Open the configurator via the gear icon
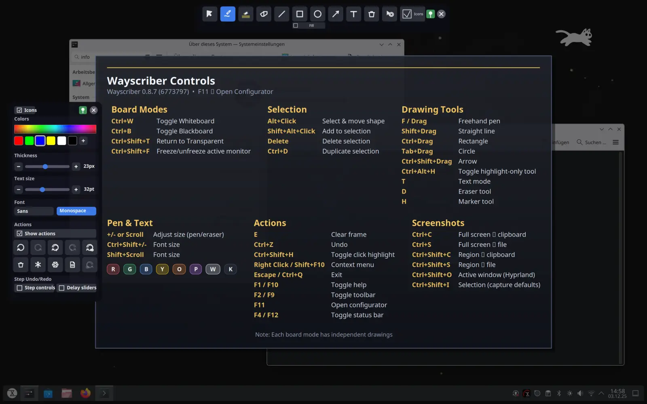Image resolution: width=647 pixels, height=404 pixels. (x=55, y=265)
